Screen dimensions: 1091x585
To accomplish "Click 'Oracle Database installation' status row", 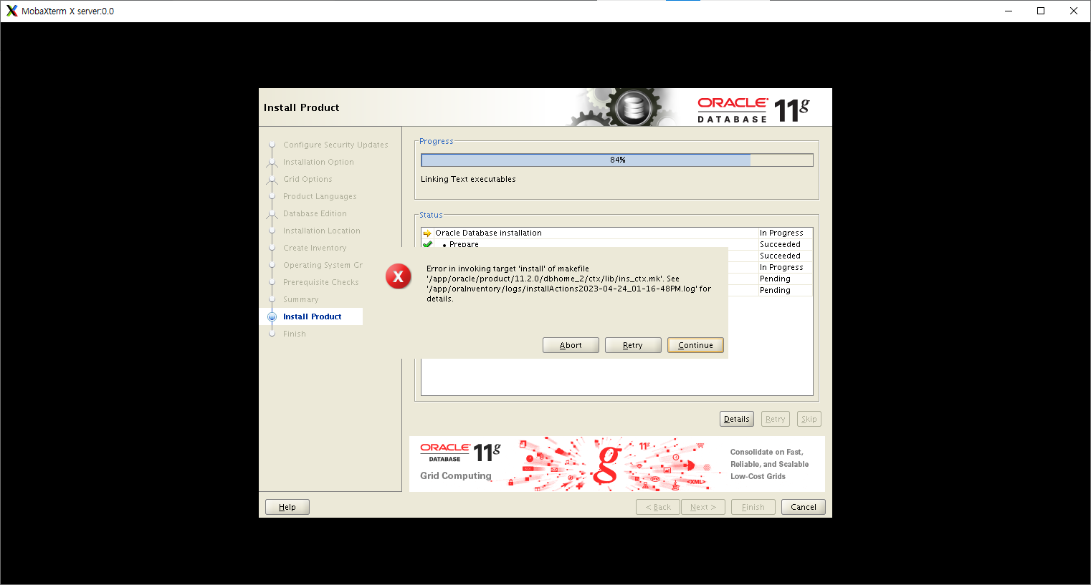I will 617,233.
